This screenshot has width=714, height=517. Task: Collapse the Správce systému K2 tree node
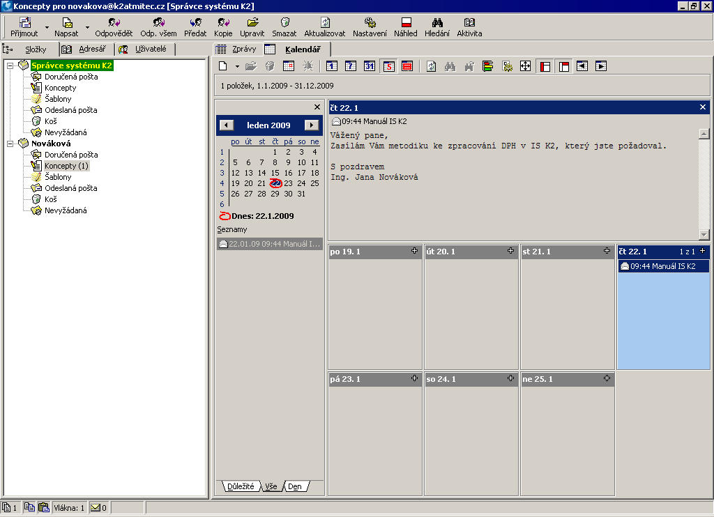10,65
